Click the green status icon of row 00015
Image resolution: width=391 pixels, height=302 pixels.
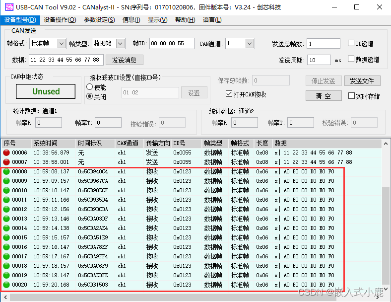coord(6,237)
